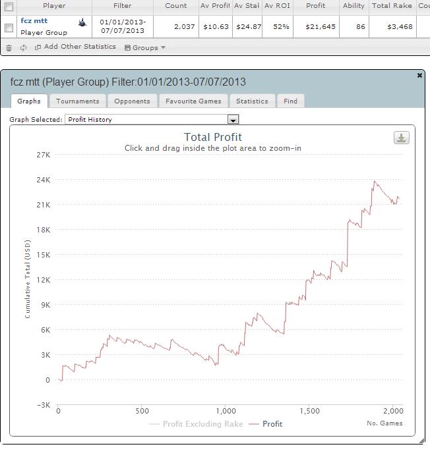The width and height of the screenshot is (430, 457).
Task: Close the player group graph panel
Action: (419, 76)
